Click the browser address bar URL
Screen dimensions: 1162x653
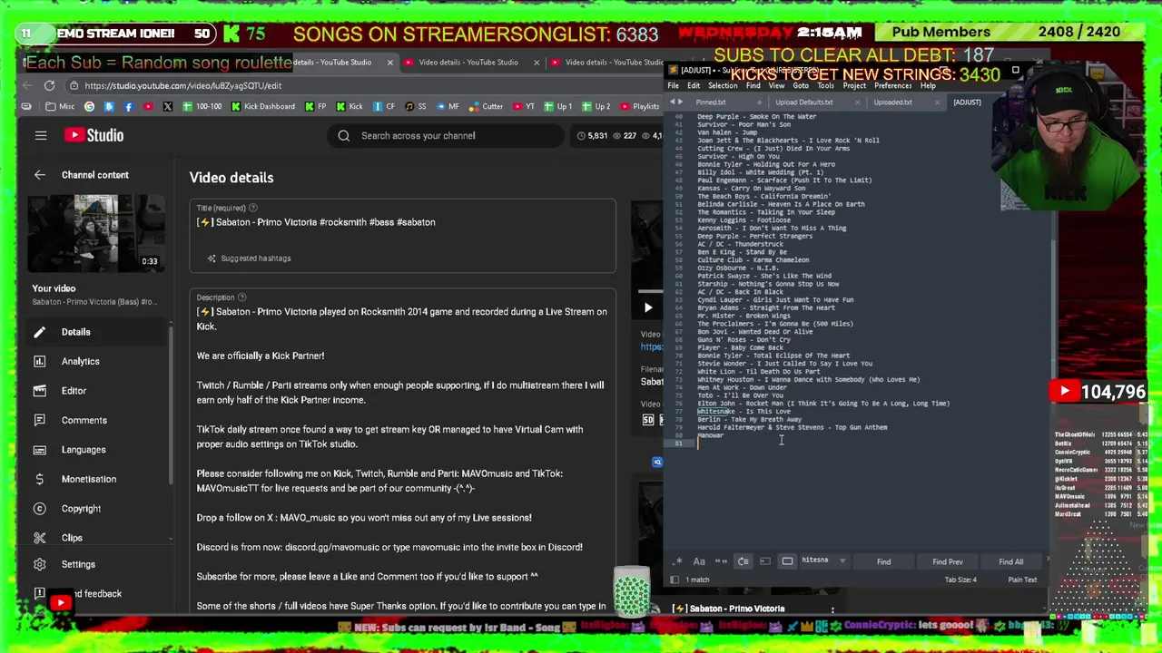(x=182, y=85)
